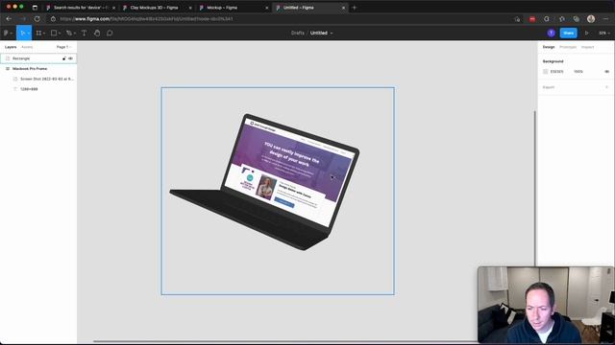
Task: Click the red extension icon in browser toolbar
Action: 531,19
